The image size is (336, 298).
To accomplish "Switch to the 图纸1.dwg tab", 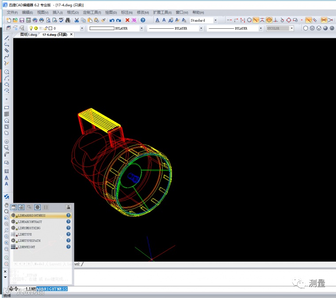I will 28,34.
